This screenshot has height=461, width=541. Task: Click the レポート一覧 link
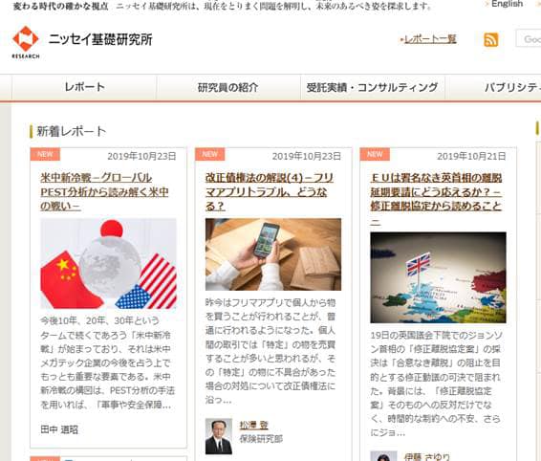point(428,39)
